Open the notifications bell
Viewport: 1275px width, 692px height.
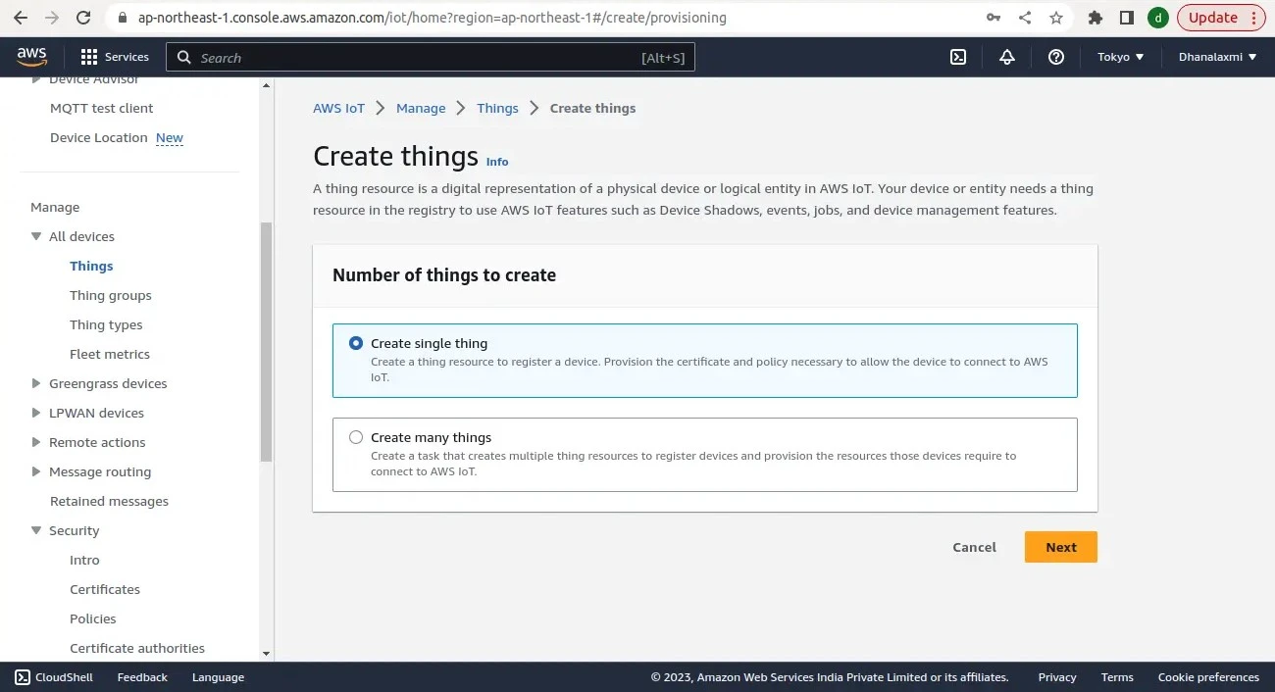(1007, 57)
